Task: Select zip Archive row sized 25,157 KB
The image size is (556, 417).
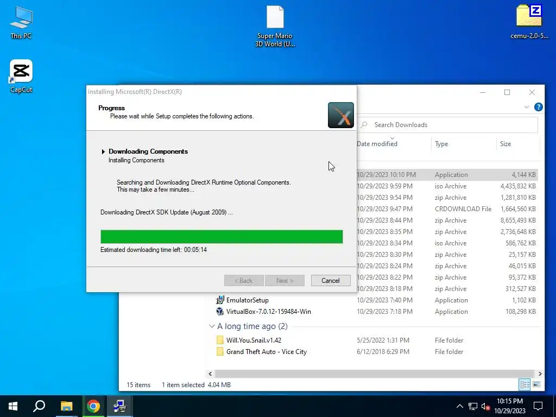Action: (447, 255)
